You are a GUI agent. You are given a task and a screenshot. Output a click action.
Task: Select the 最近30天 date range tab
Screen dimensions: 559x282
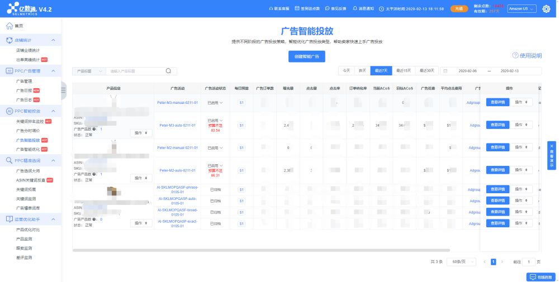pos(427,70)
